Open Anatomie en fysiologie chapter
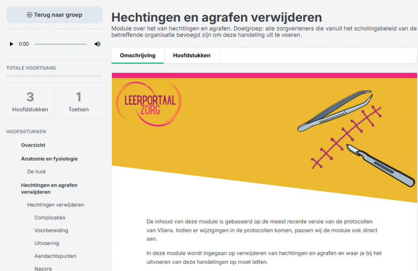The image size is (418, 271). [x=49, y=159]
